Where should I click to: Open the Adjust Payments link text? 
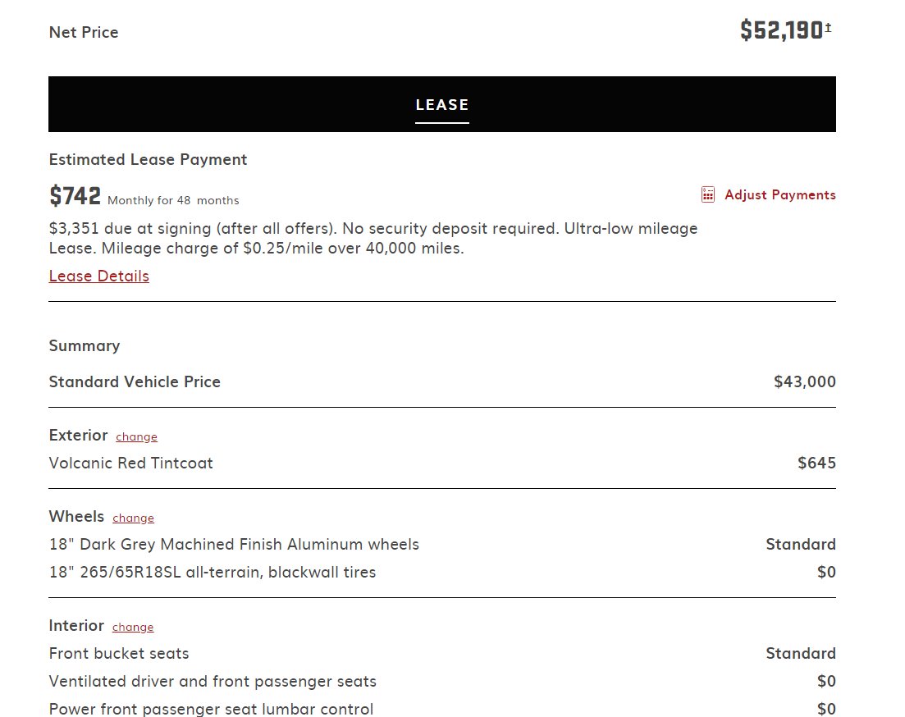(779, 194)
